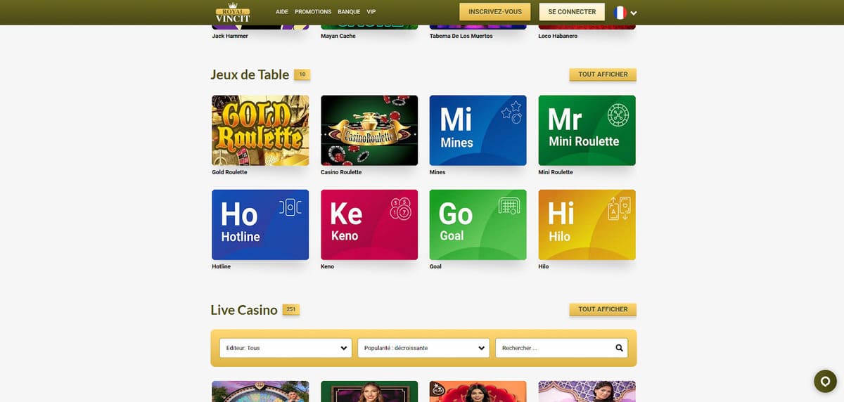The width and height of the screenshot is (844, 402).
Task: Click the Live Casino heading
Action: click(244, 309)
